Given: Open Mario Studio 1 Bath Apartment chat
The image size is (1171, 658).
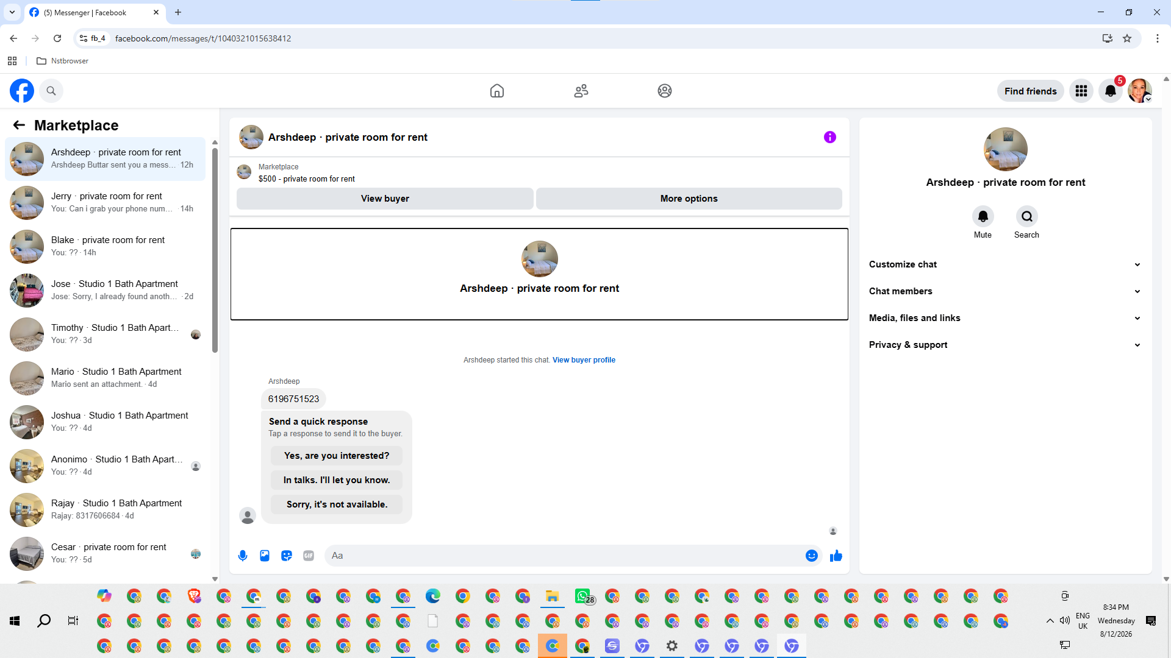Looking at the screenshot, I should pos(105,378).
